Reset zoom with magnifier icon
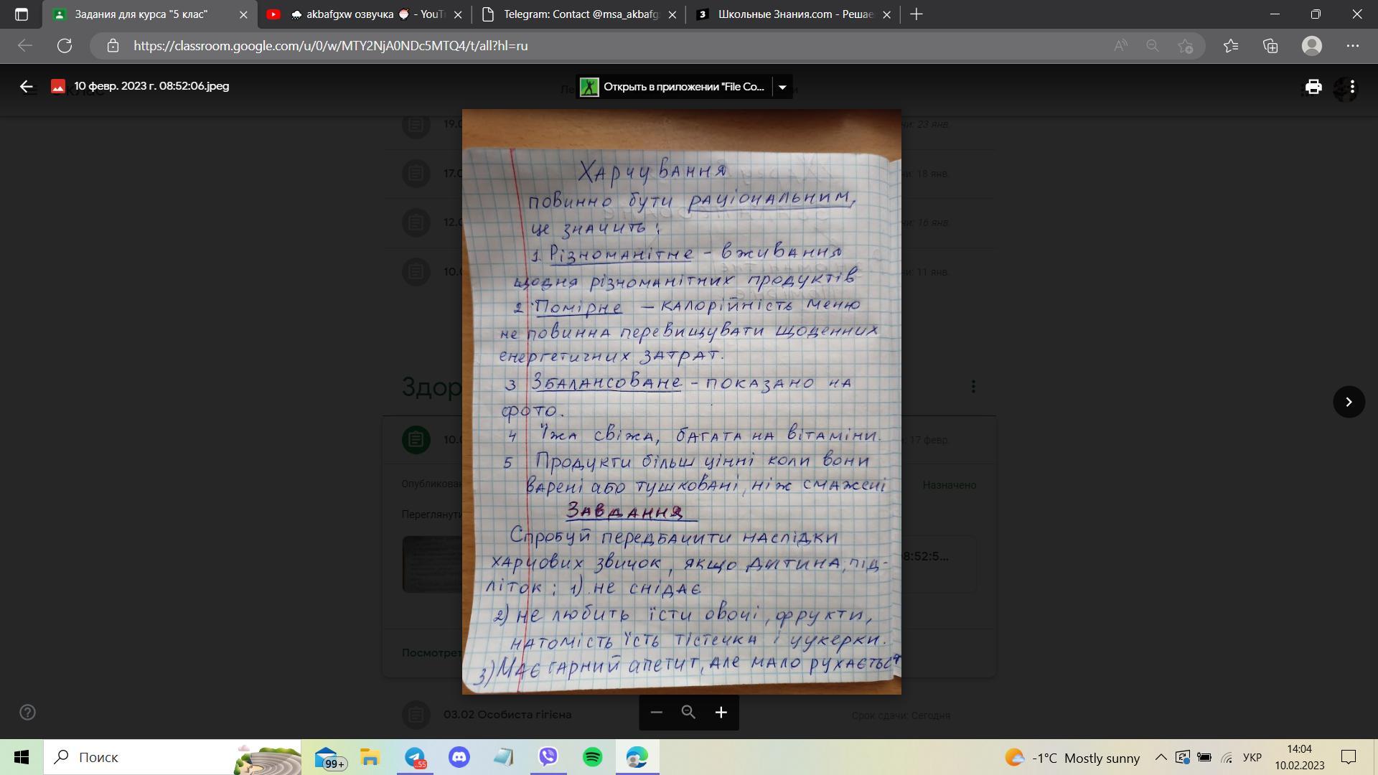 (x=688, y=713)
